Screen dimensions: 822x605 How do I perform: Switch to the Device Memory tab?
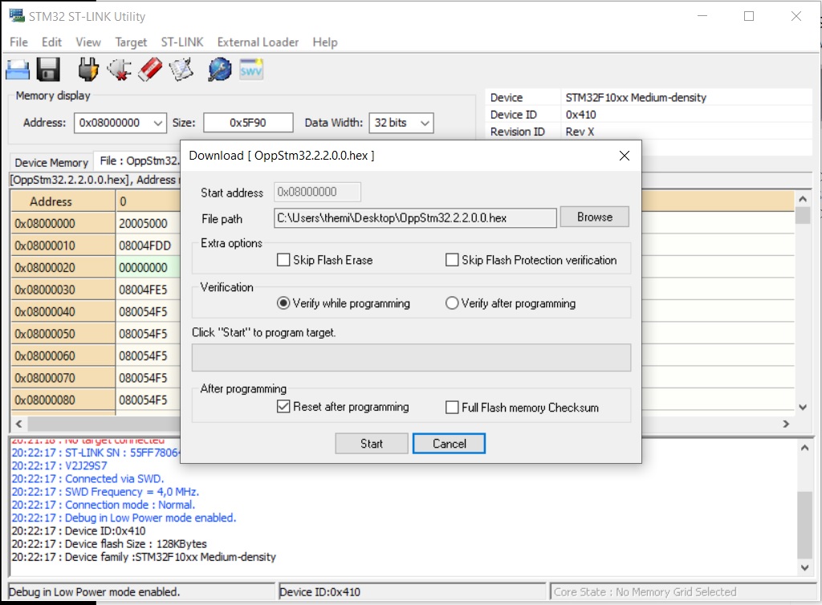(51, 162)
